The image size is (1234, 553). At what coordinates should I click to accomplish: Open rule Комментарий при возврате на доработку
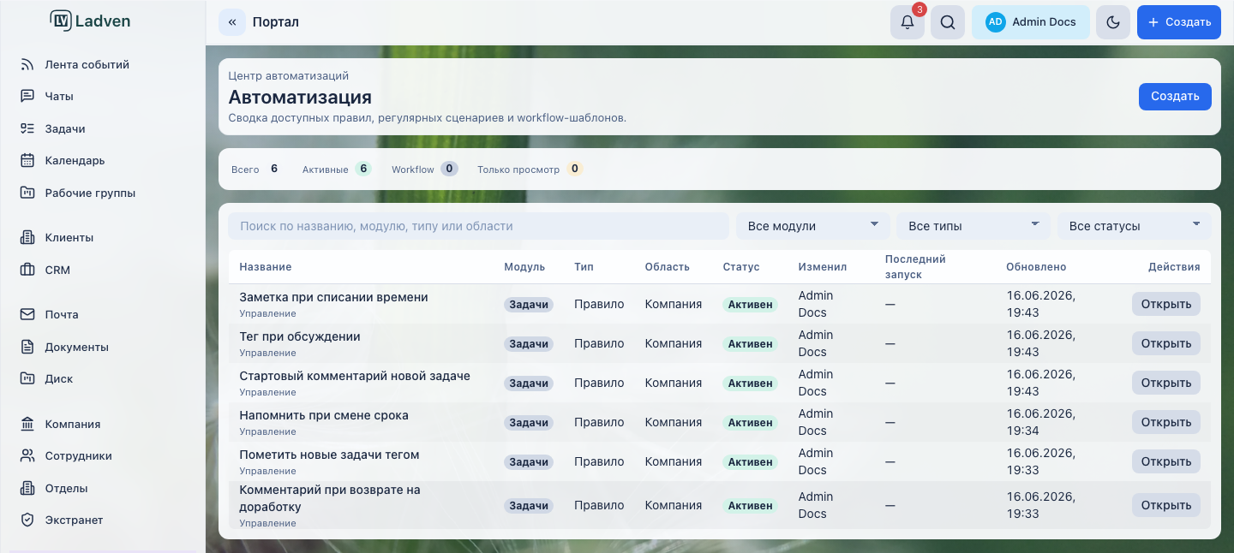[x=1166, y=505]
